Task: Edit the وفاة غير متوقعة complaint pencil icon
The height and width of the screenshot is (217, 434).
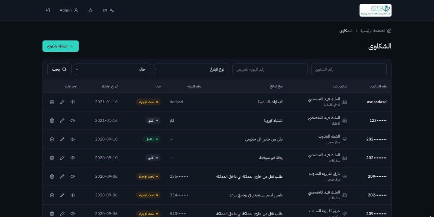Action: (x=62, y=158)
